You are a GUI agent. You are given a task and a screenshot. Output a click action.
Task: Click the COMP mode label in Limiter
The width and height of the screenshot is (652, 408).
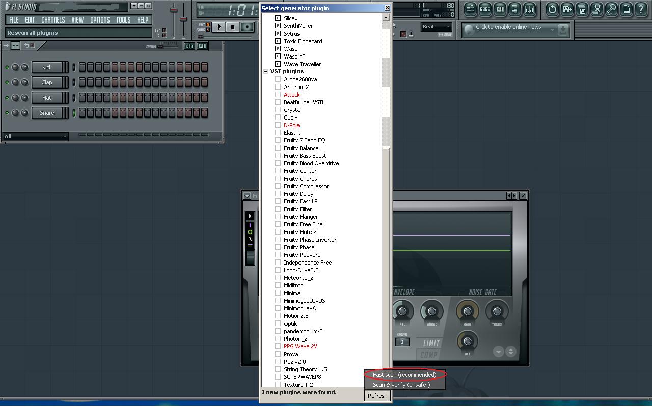(x=429, y=355)
